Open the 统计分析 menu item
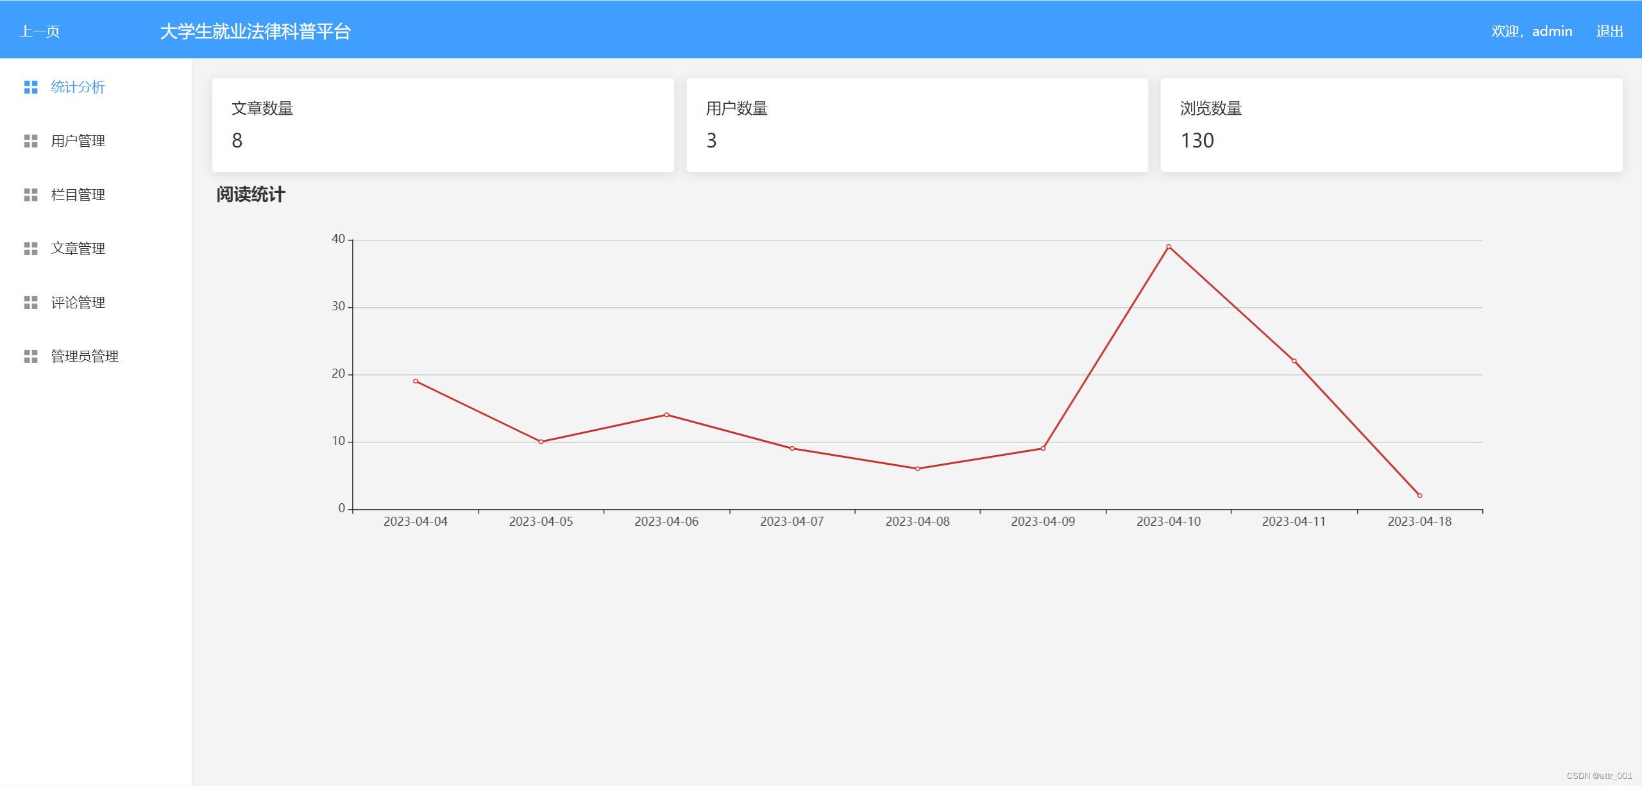 78,87
